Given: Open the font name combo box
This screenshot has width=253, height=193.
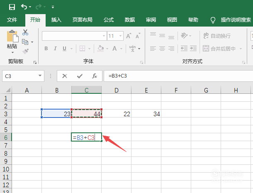Looking at the screenshot, I should click(74, 36).
